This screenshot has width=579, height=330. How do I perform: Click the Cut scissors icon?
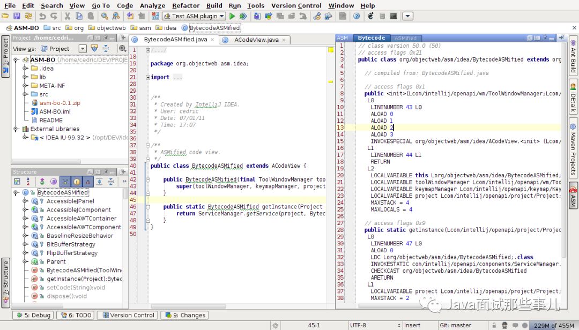pos(67,16)
